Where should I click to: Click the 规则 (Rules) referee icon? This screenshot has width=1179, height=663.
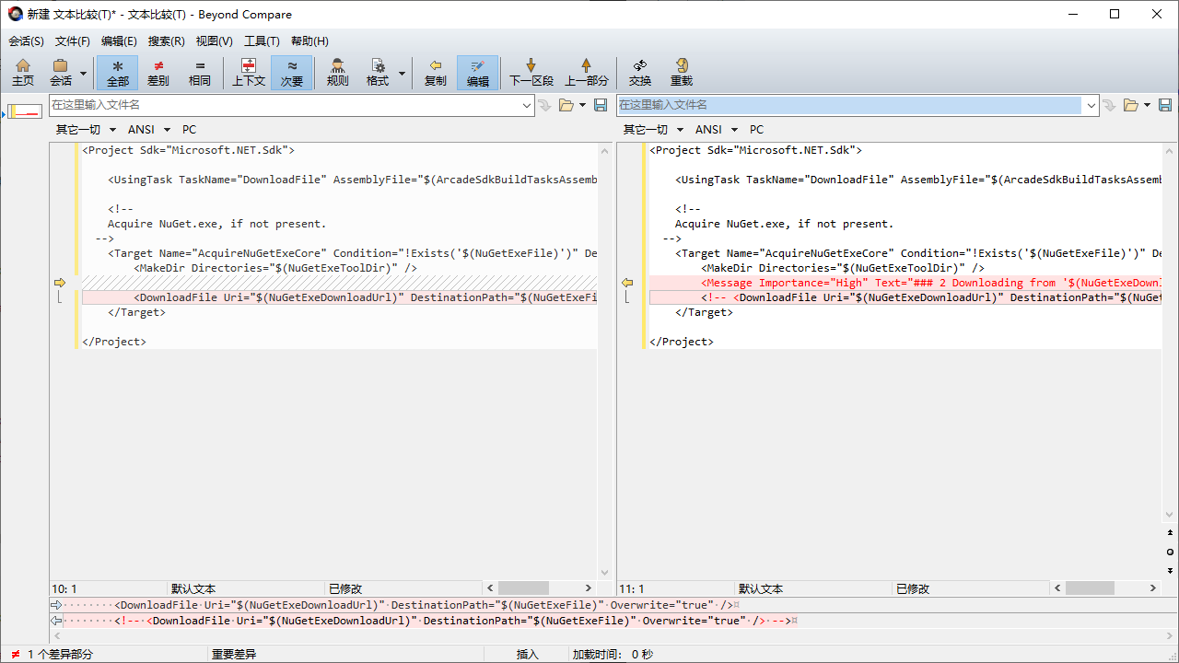pyautogui.click(x=337, y=73)
